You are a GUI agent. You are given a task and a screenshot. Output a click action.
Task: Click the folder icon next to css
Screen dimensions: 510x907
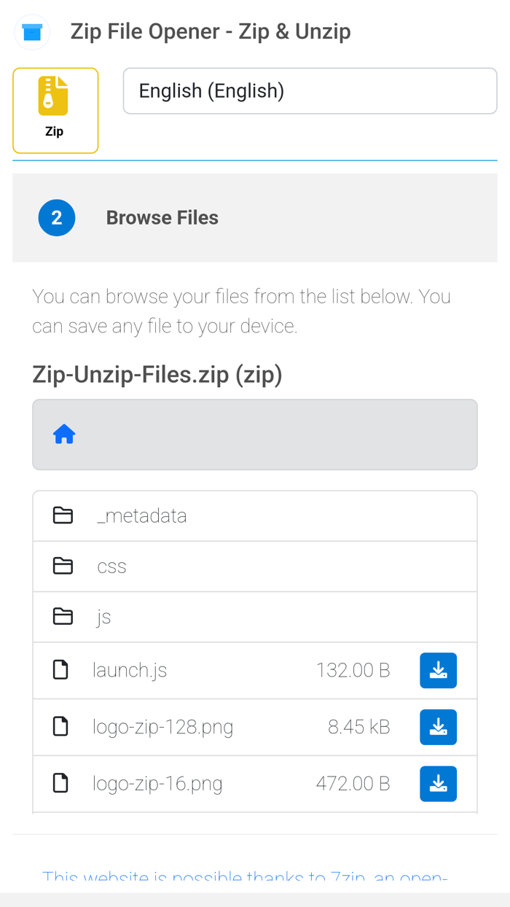coord(63,566)
